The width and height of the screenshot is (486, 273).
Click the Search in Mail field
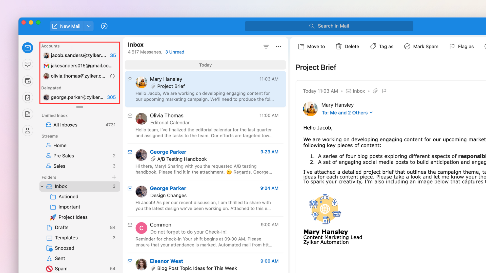tap(329, 26)
